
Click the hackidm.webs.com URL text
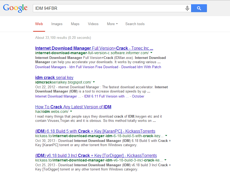tap(52, 112)
